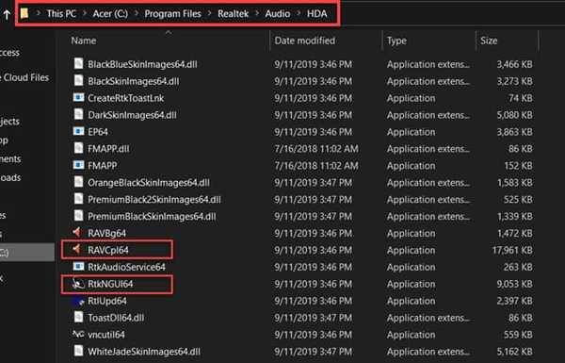Click the 9,053 KB size cell
Image resolution: width=565 pixels, height=363 pixels.
coord(514,284)
